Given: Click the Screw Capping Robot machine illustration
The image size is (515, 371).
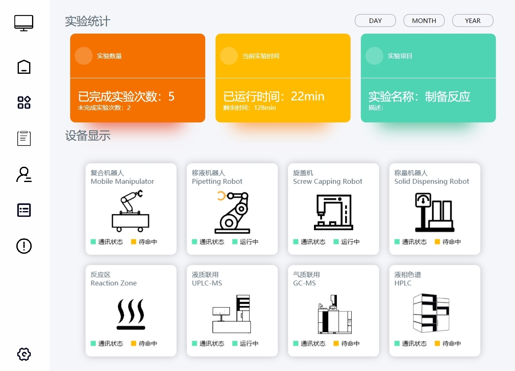Looking at the screenshot, I should 334,212.
